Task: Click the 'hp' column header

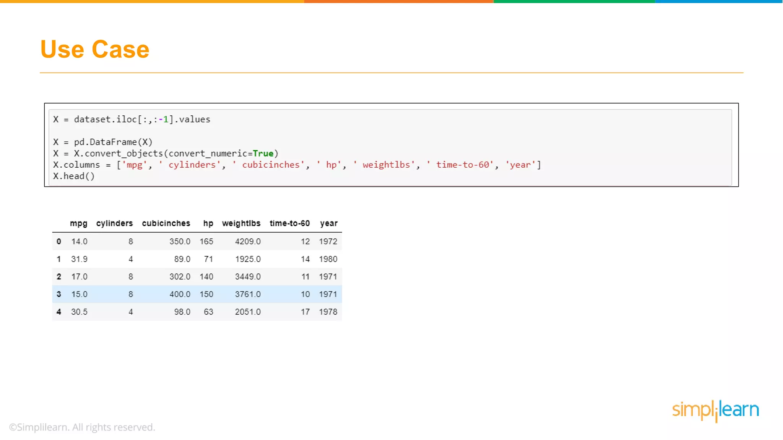Action: click(208, 223)
